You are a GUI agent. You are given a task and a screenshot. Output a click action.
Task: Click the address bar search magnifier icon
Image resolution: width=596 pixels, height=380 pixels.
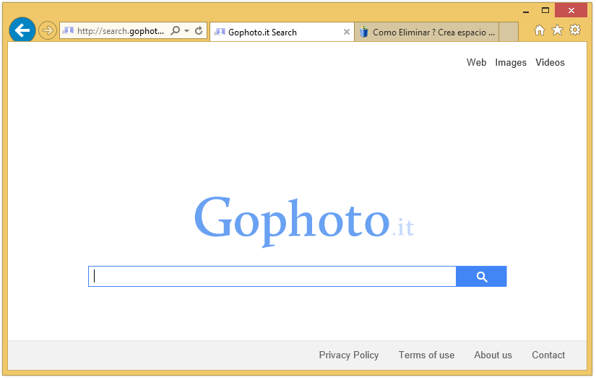click(x=176, y=30)
